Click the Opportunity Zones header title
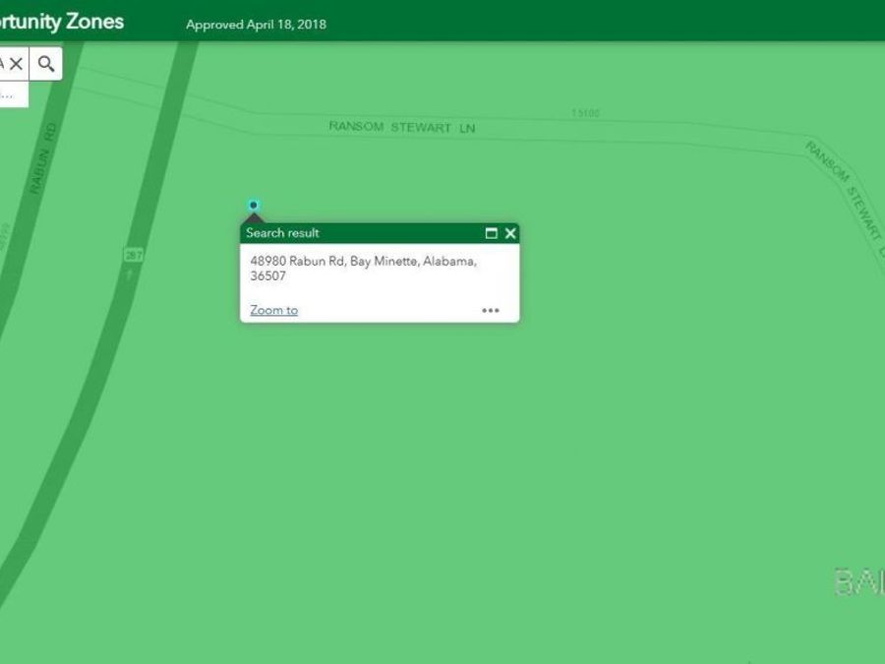The height and width of the screenshot is (664, 885). (61, 21)
